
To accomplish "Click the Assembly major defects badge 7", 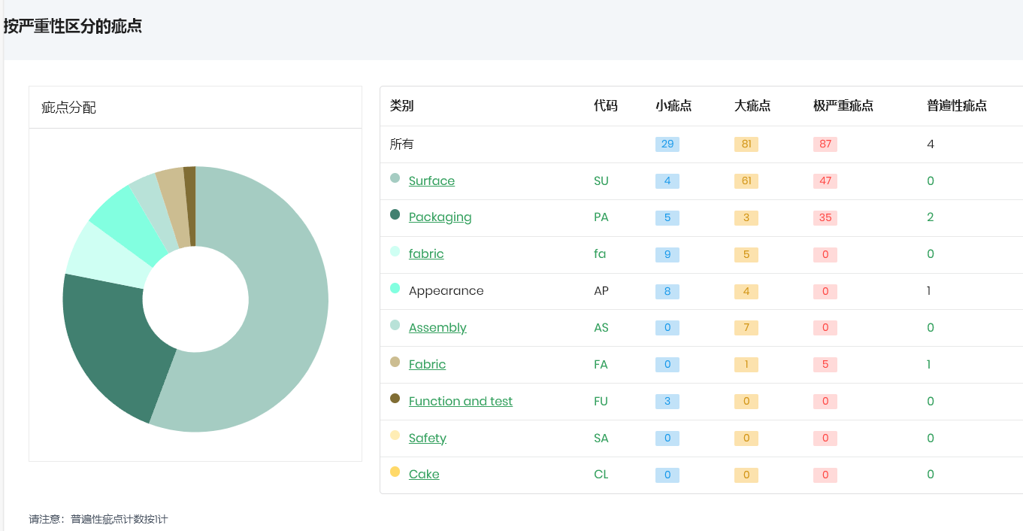I will [x=746, y=328].
